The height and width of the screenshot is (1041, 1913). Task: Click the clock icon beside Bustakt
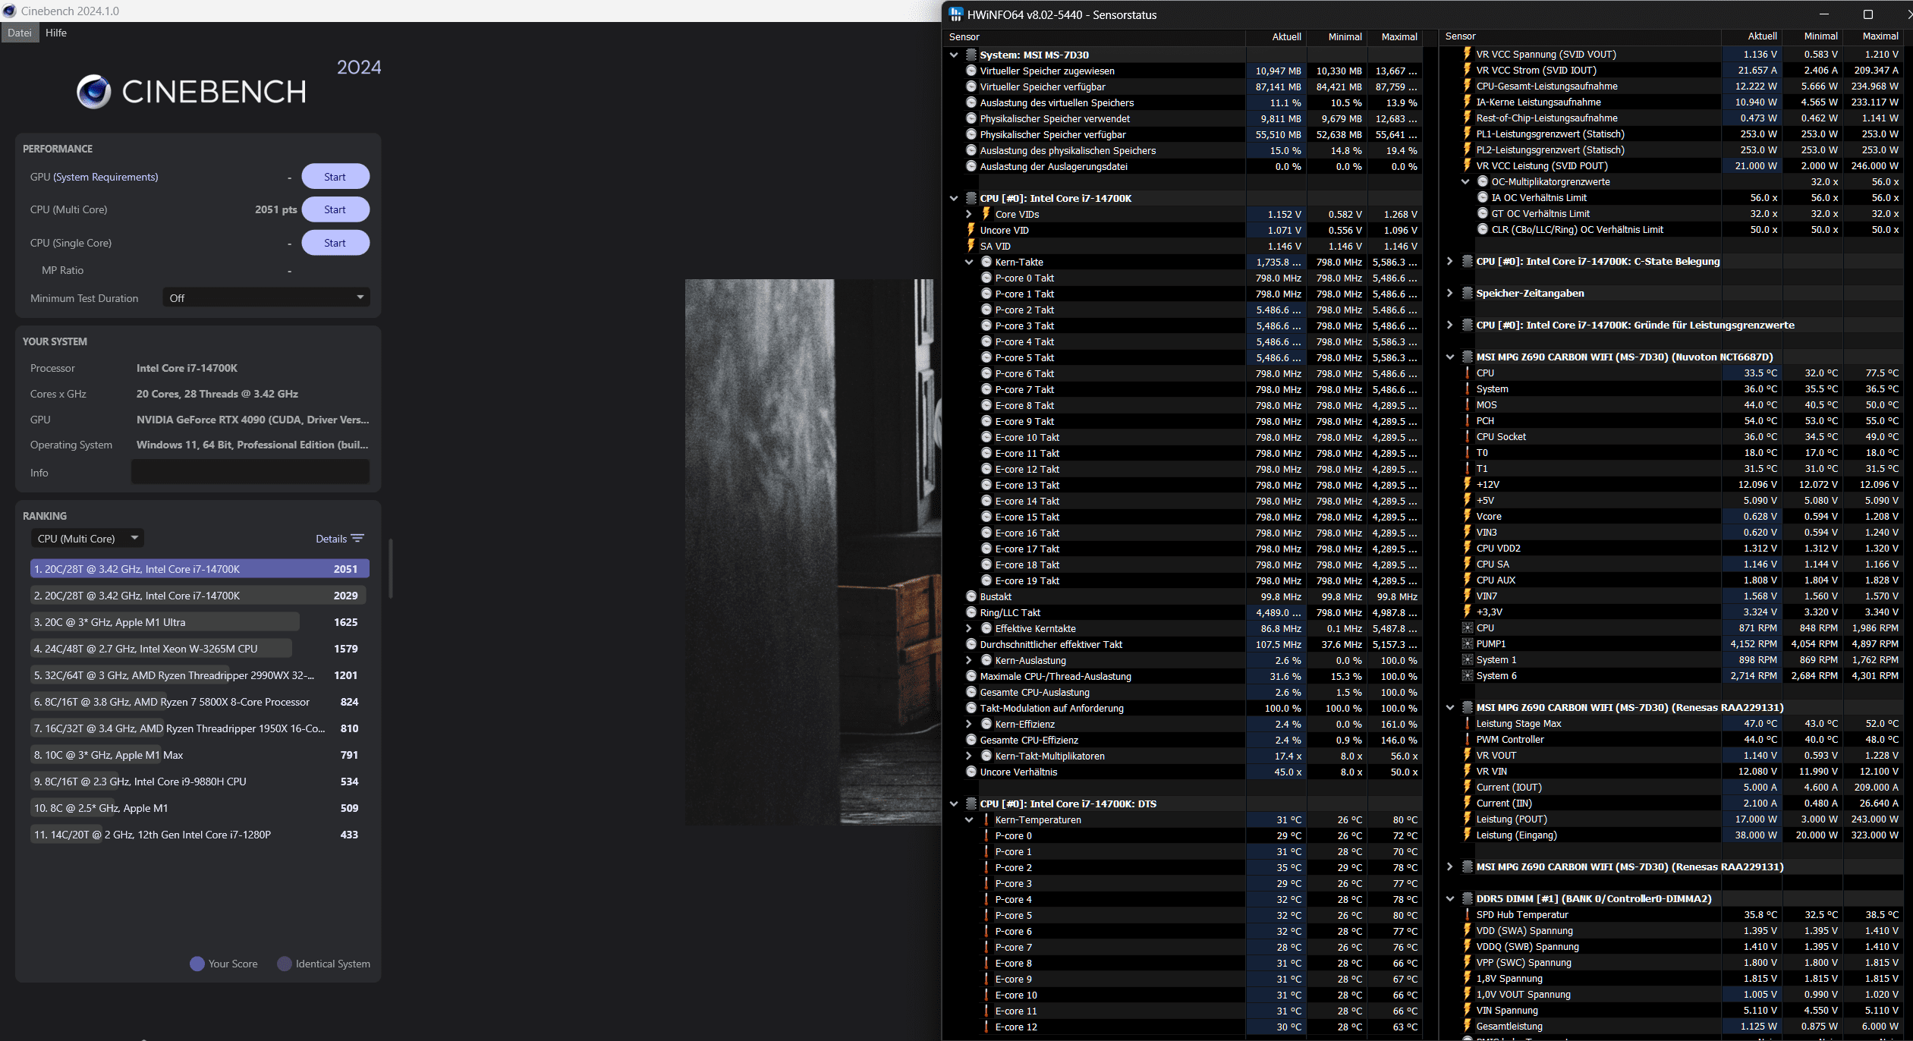click(971, 596)
